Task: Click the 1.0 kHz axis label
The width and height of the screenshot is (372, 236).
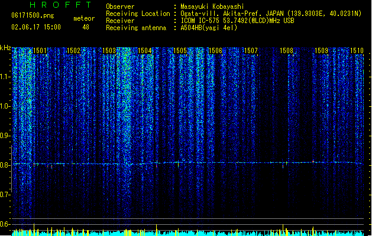Action: pyautogui.click(x=5, y=106)
